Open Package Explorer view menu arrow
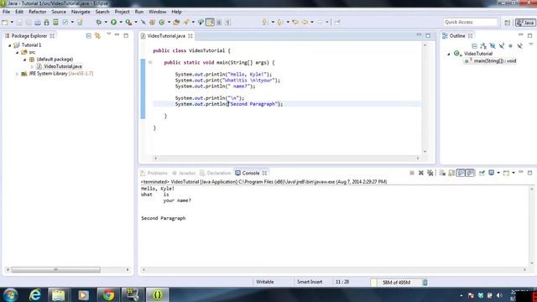The height and width of the screenshot is (302, 537). coord(108,34)
